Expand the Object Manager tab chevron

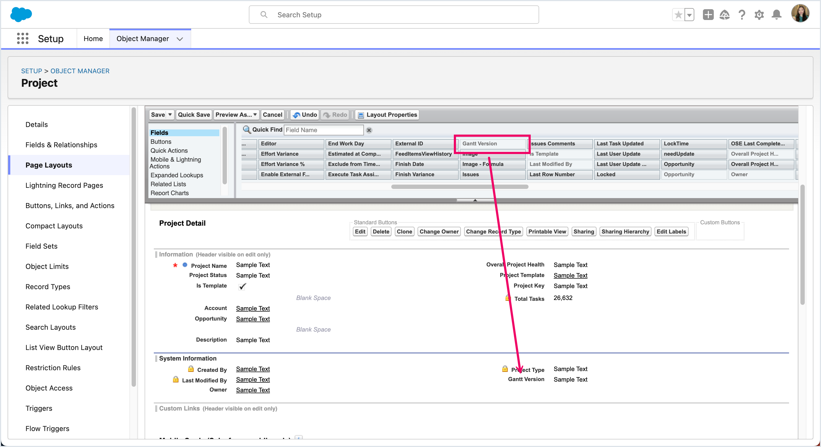180,39
